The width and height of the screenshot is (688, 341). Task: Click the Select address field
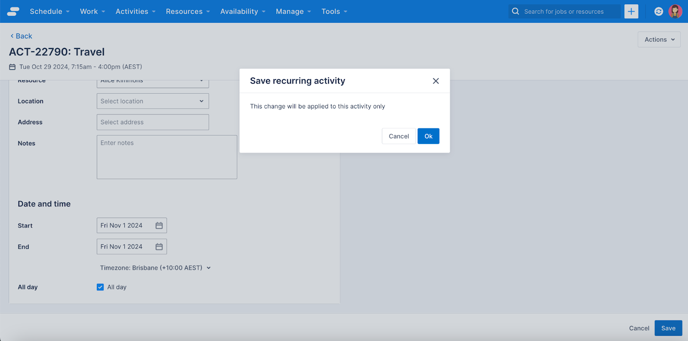point(153,122)
